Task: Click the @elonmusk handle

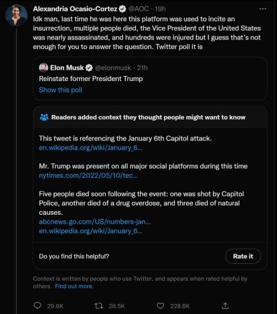Action: (x=113, y=68)
